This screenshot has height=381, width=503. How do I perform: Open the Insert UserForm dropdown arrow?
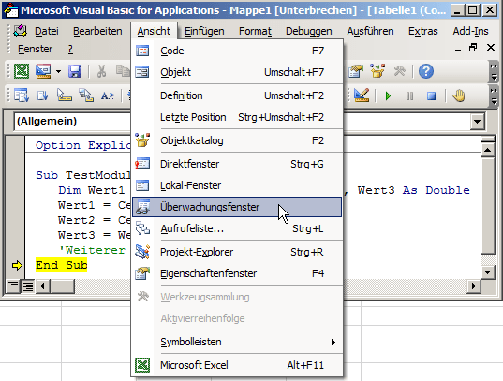click(58, 71)
